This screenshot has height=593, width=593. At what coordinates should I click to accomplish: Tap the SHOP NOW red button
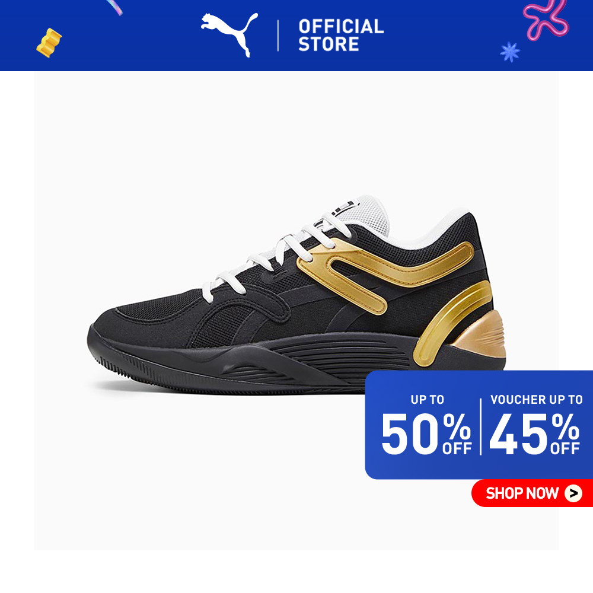[532, 493]
